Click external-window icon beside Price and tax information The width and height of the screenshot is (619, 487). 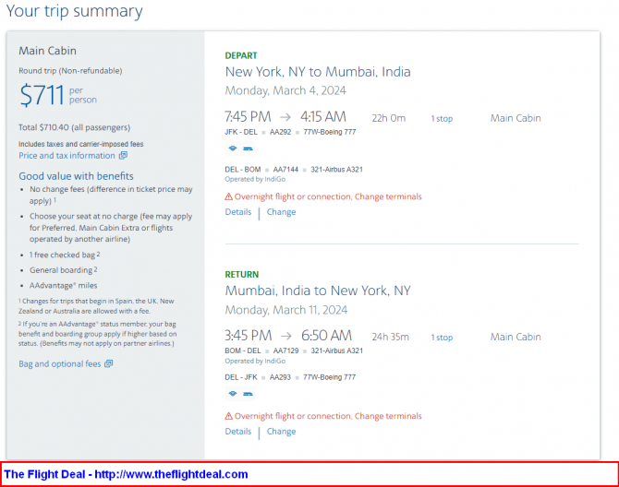[123, 155]
